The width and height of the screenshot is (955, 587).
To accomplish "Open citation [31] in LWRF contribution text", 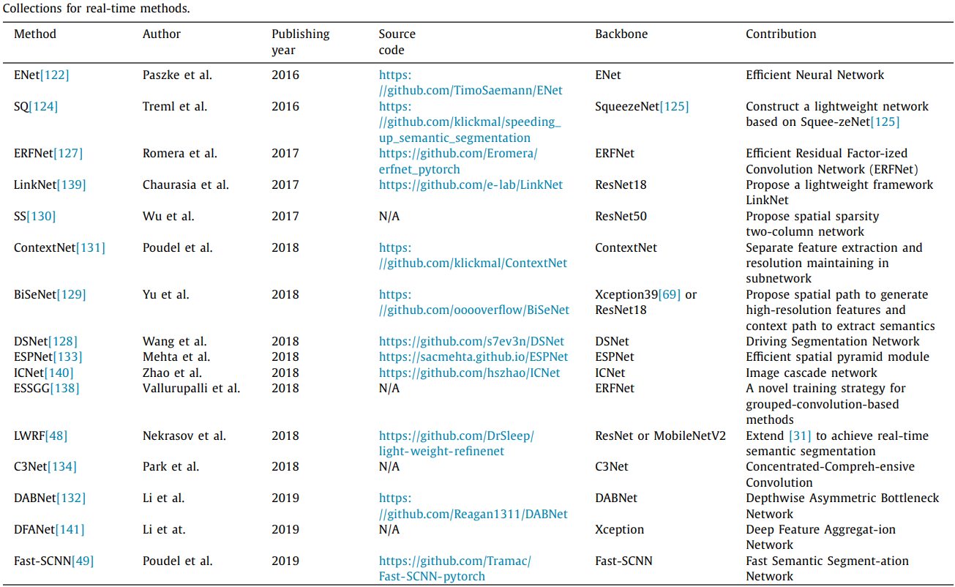I will click(801, 435).
